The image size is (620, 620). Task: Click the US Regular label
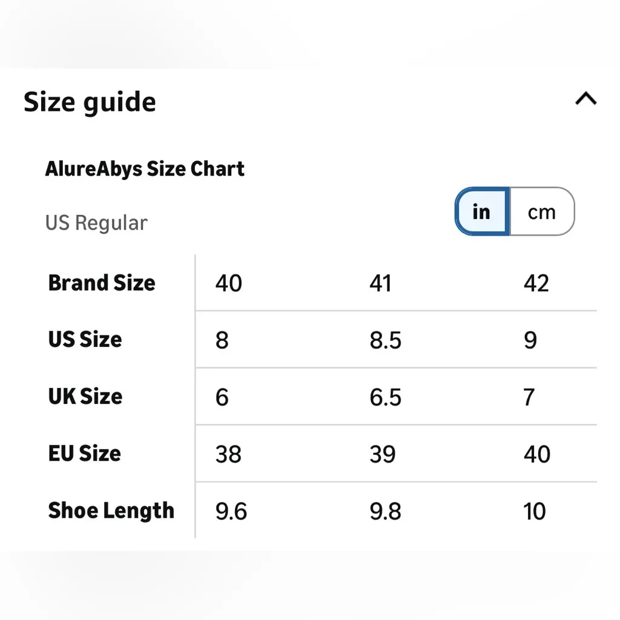pyautogui.click(x=96, y=223)
